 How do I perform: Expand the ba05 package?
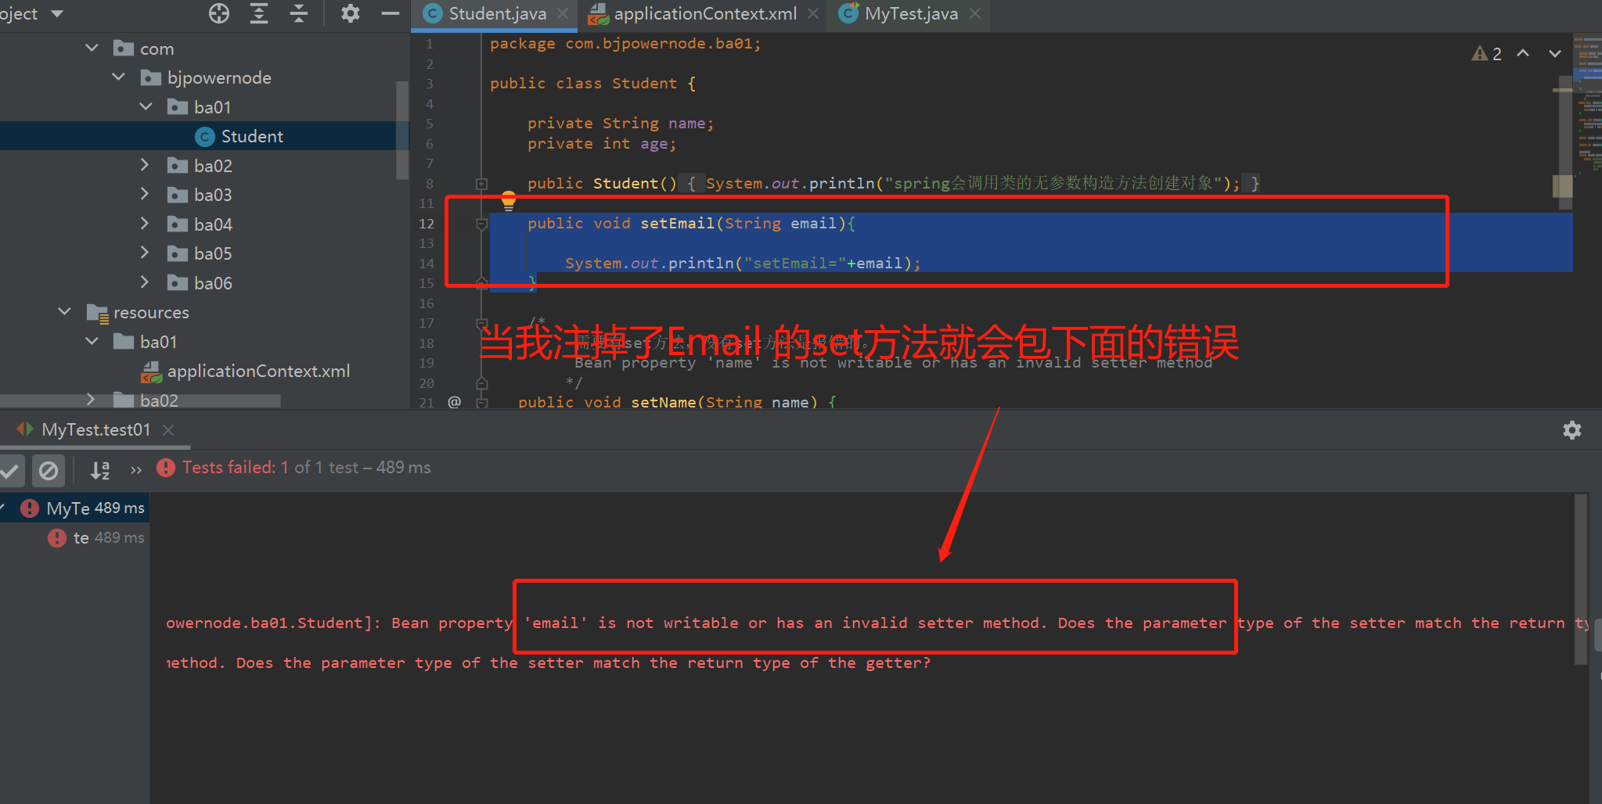tap(145, 253)
